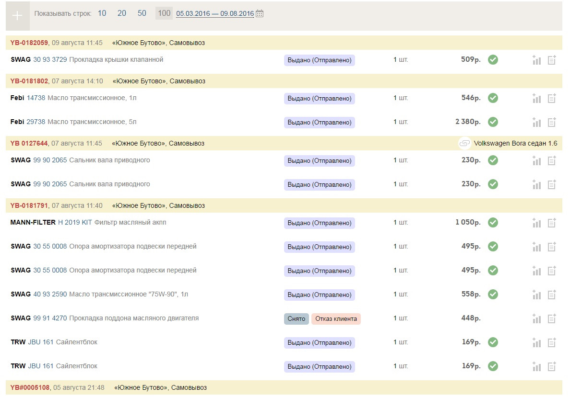
Task: Select the 100 rows option
Action: click(164, 13)
